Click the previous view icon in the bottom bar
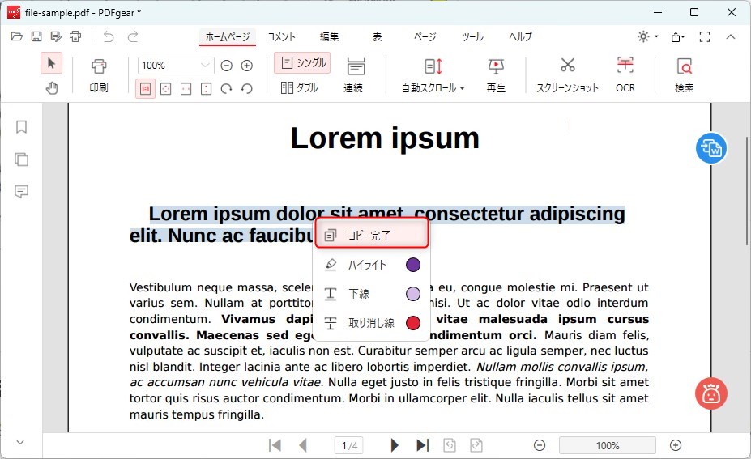 (450, 445)
